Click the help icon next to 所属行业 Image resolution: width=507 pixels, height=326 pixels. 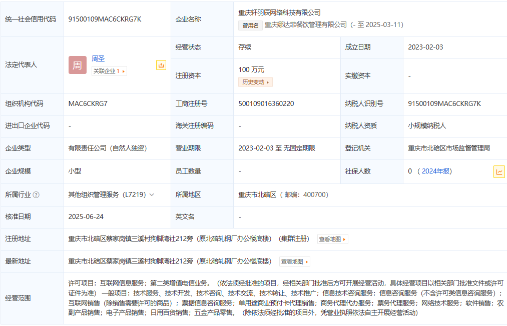click(x=36, y=195)
